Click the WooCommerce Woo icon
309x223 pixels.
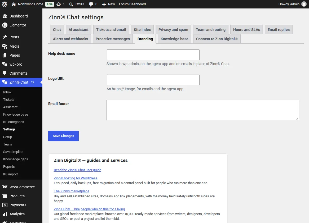pyautogui.click(x=5, y=187)
